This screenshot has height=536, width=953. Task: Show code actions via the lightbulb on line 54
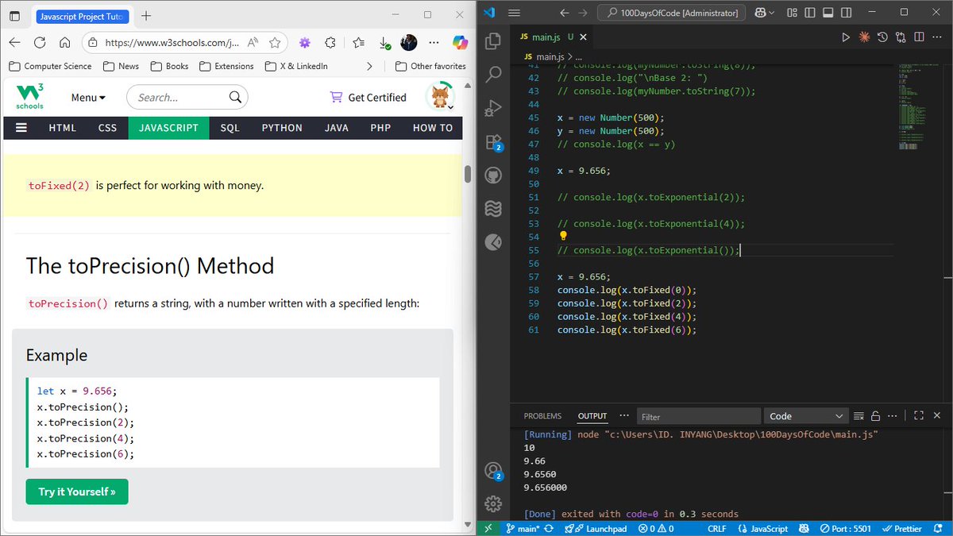point(563,236)
